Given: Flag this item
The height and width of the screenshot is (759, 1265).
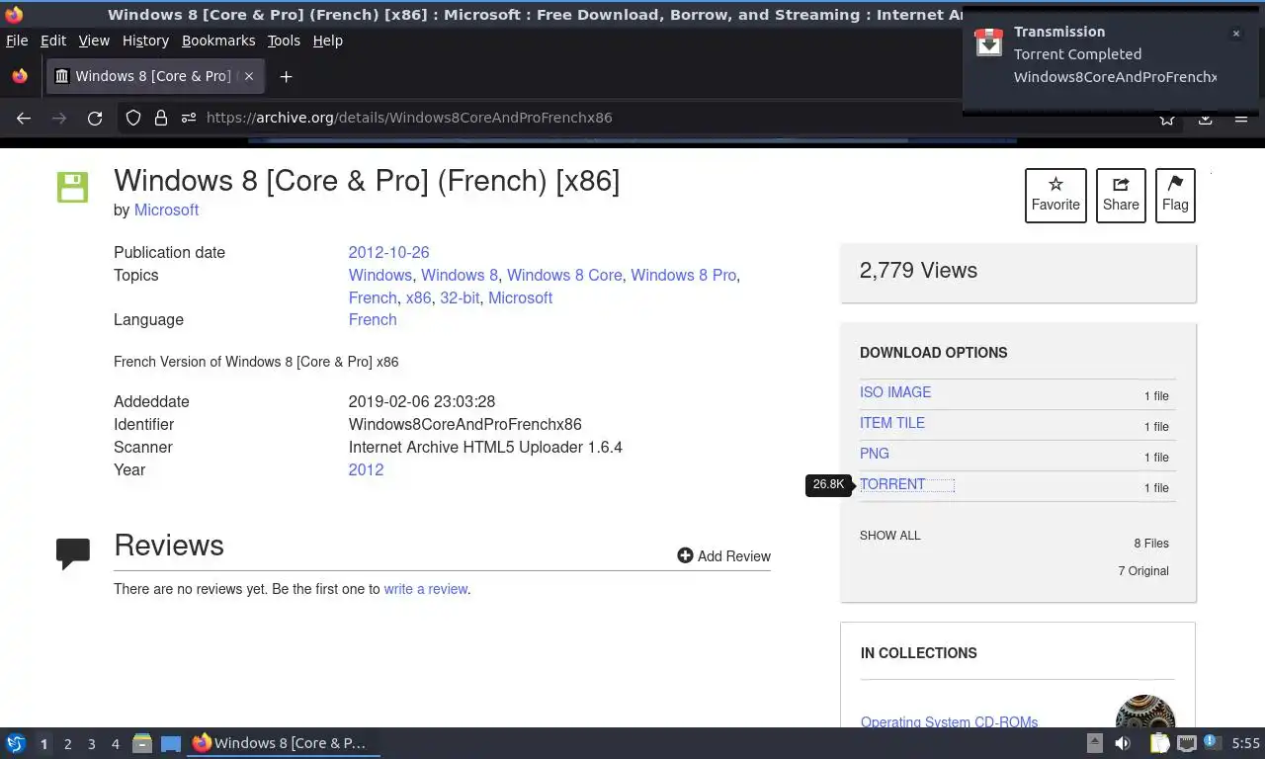Looking at the screenshot, I should click(1175, 195).
